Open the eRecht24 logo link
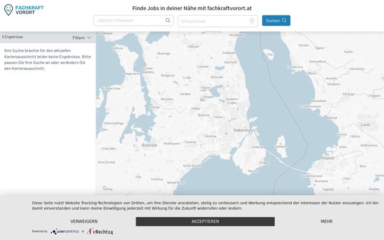The height and width of the screenshot is (240, 384). click(100, 231)
